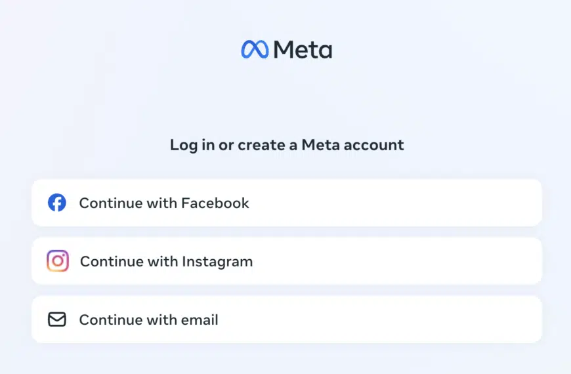Click the "Log in or create a Meta account" heading
Screen dimensions: 571x374
[x=287, y=145]
